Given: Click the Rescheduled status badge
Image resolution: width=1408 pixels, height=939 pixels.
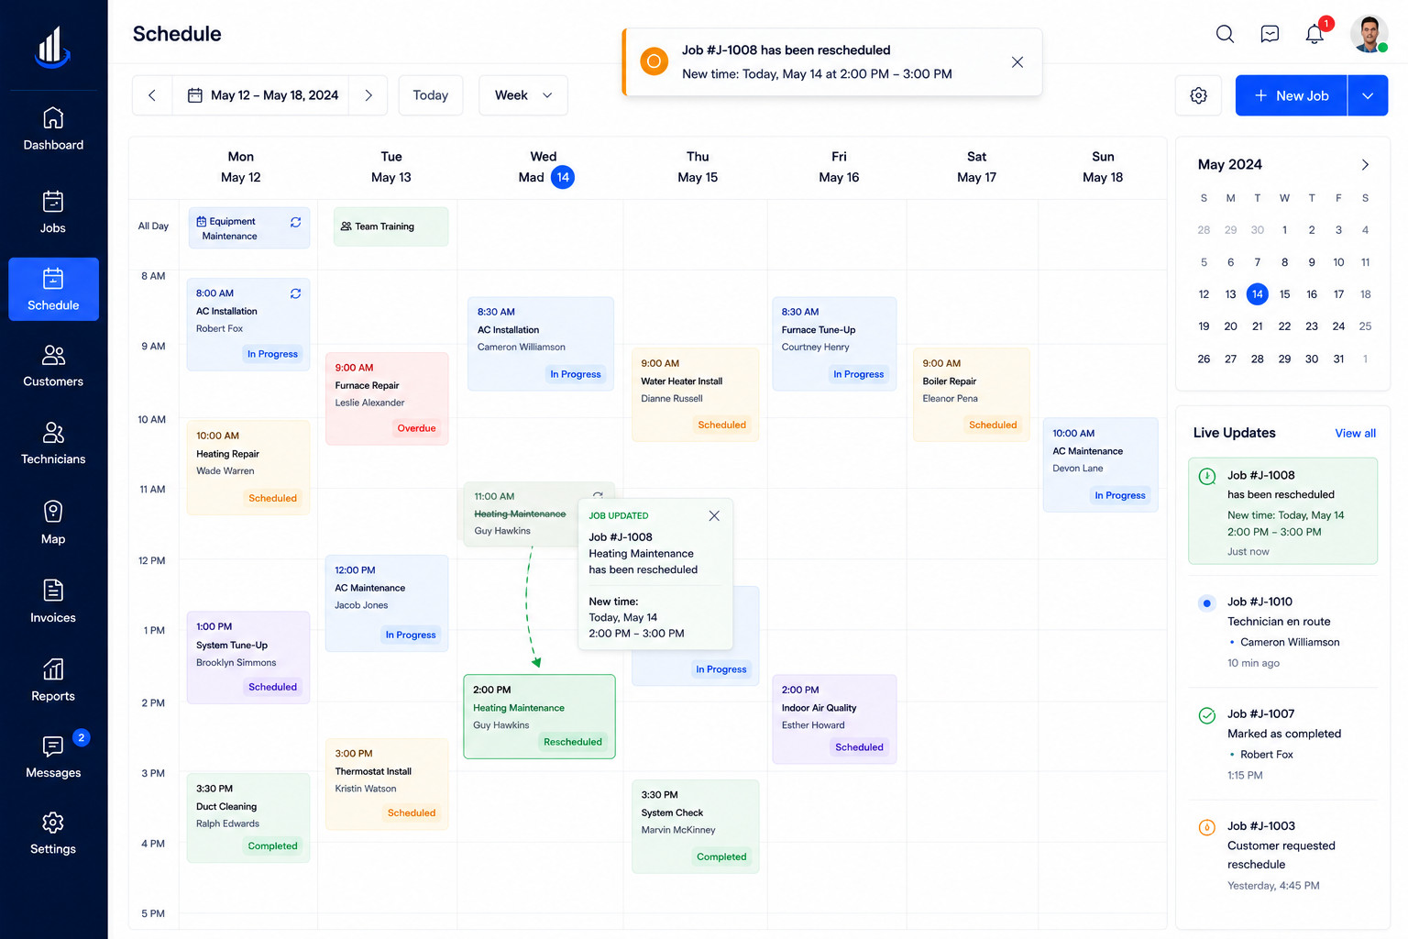Looking at the screenshot, I should [573, 742].
